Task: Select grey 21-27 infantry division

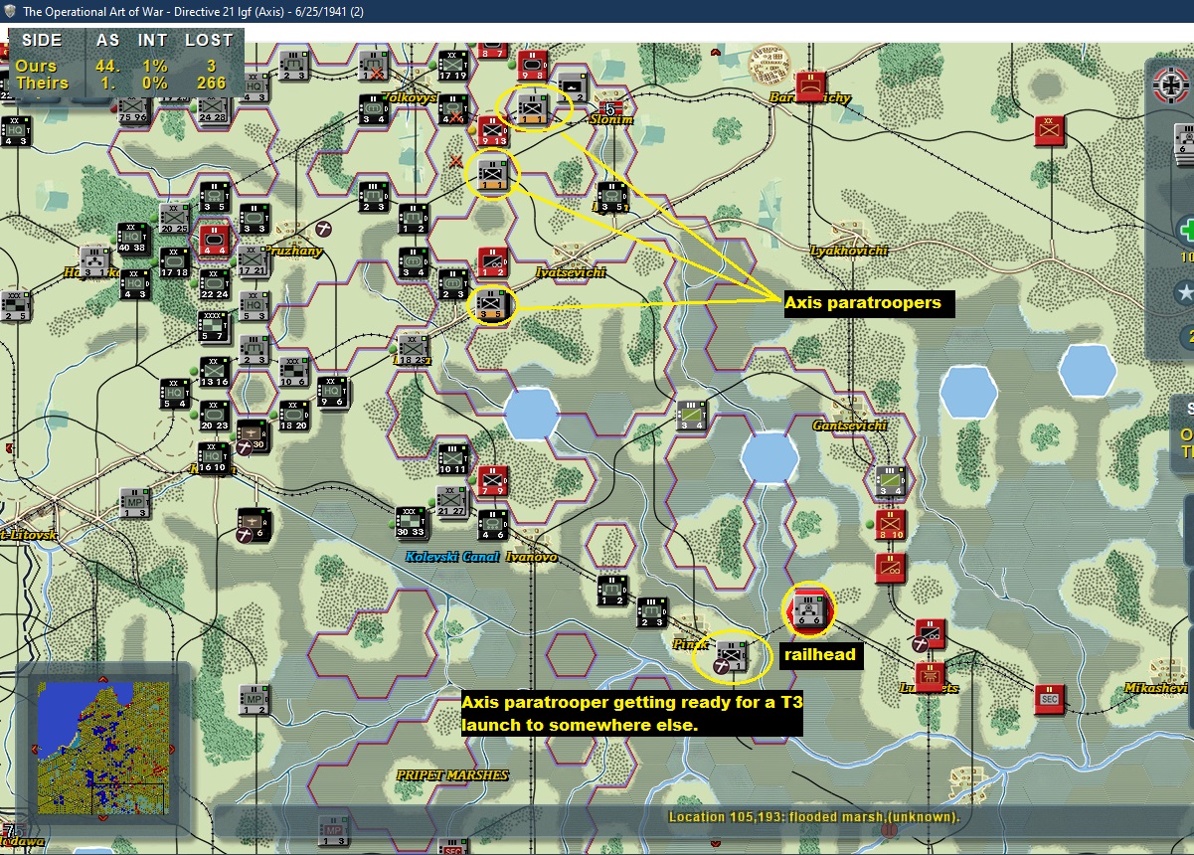Action: 452,503
